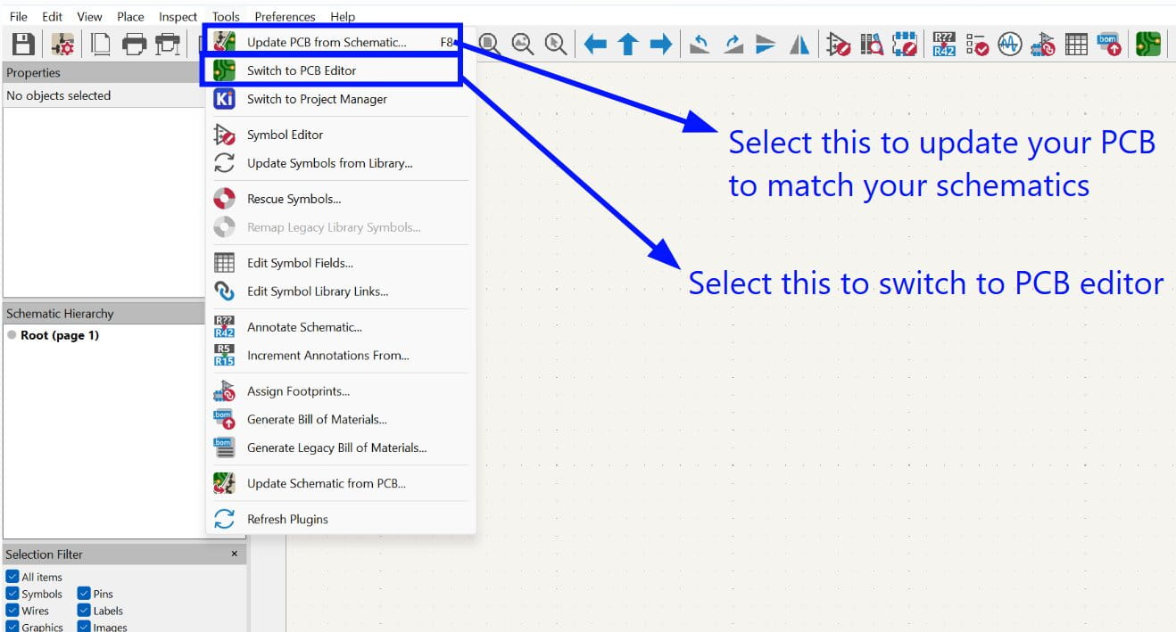Mirror vertically toolbar icon
The height and width of the screenshot is (632, 1176).
[766, 44]
